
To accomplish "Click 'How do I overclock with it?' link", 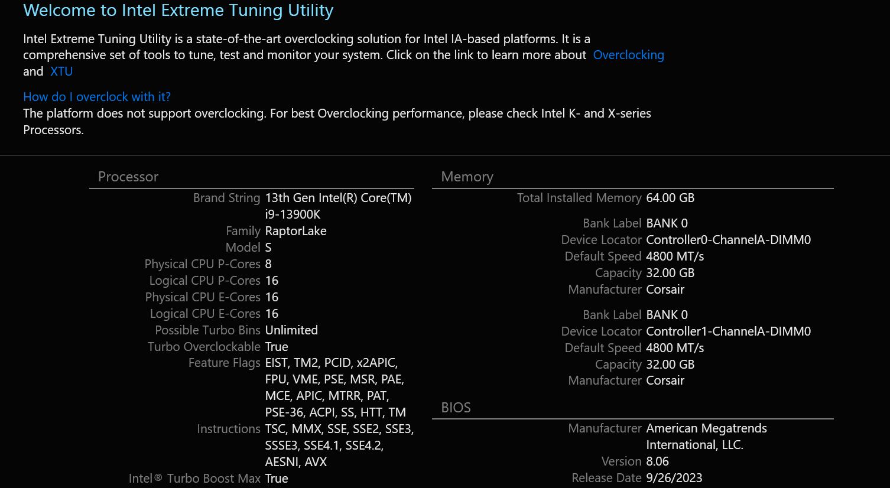I will (97, 97).
